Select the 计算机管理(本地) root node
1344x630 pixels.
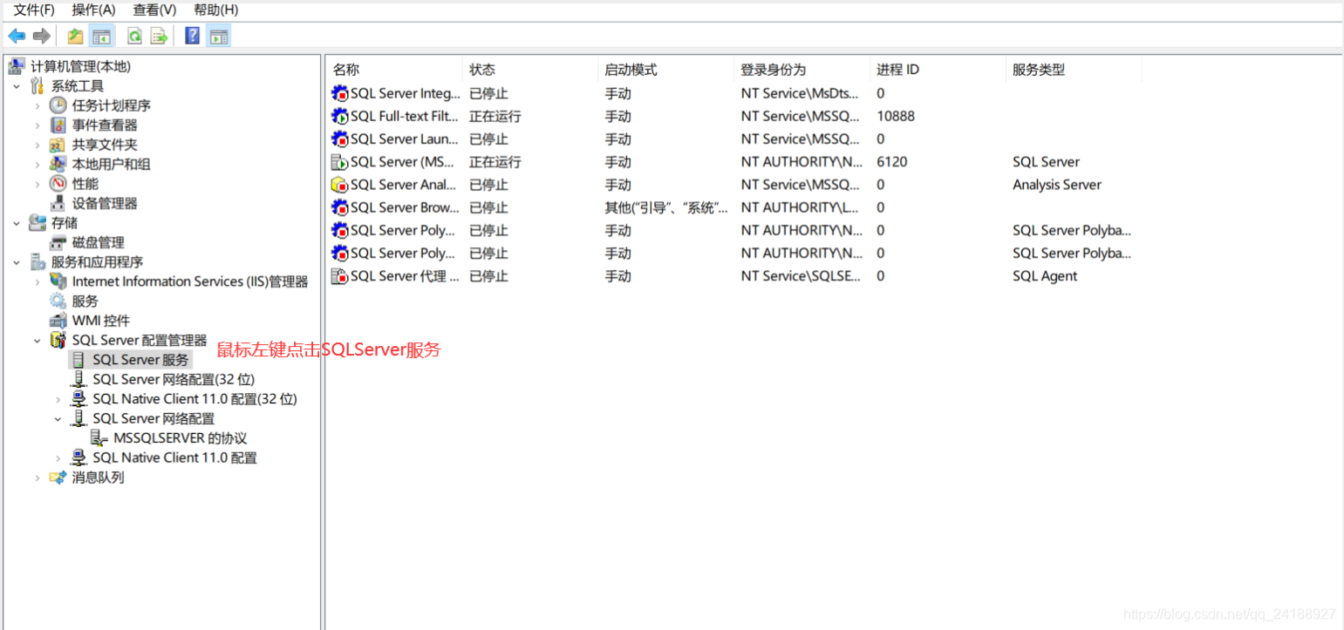80,66
